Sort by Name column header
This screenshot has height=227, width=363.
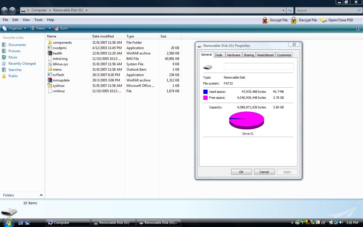[x=68, y=36]
